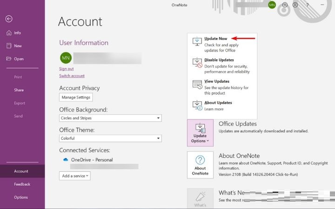
Task: Click the View Updates history icon
Action: (x=197, y=85)
